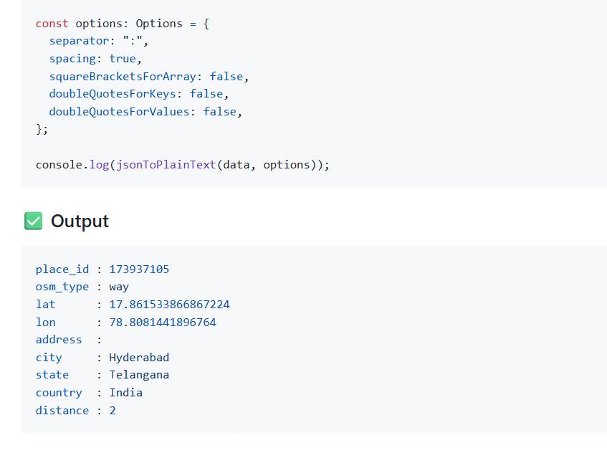Click the osm_type value way
Viewport: 607px width, 453px height.
tap(119, 287)
